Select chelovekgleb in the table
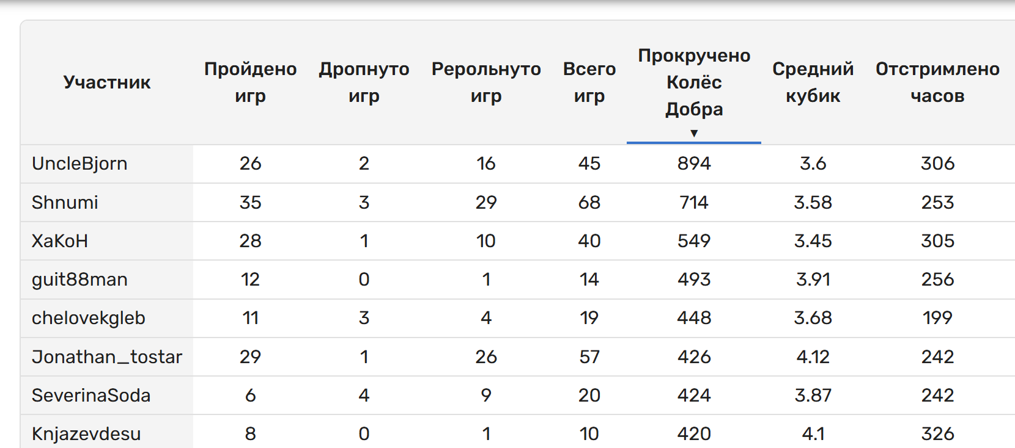This screenshot has height=448, width=1015. click(89, 318)
